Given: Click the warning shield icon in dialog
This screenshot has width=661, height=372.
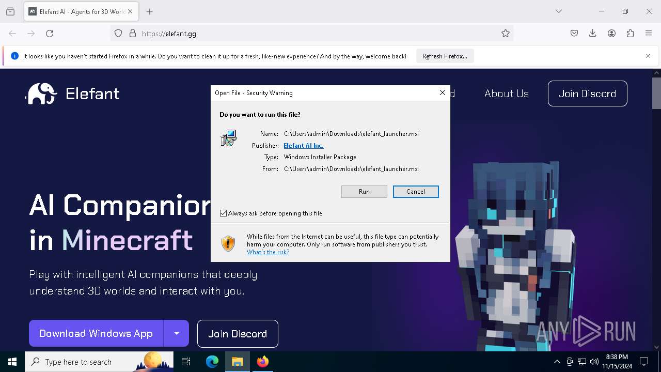Looking at the screenshot, I should click(x=228, y=243).
